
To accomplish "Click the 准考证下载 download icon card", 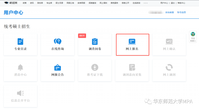I will [95, 70].
